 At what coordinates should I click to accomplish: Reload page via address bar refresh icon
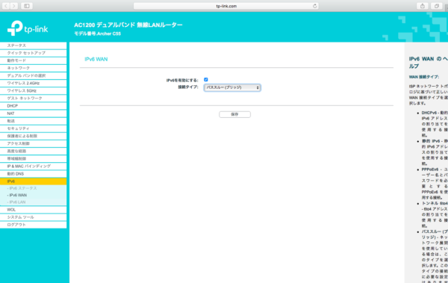tap(314, 6)
